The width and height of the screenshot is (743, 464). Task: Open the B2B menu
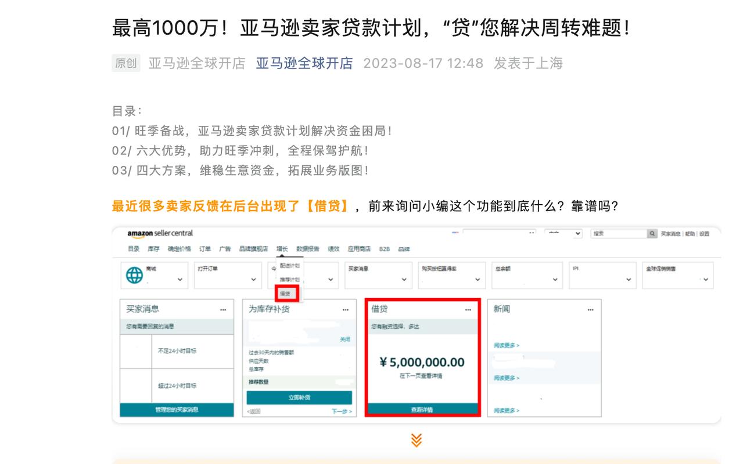(385, 249)
